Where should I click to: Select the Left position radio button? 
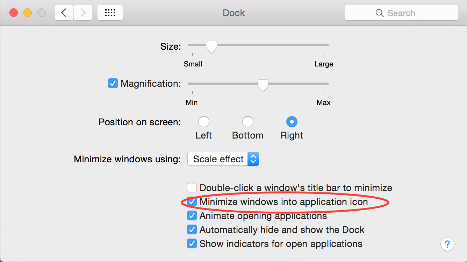[x=204, y=122]
